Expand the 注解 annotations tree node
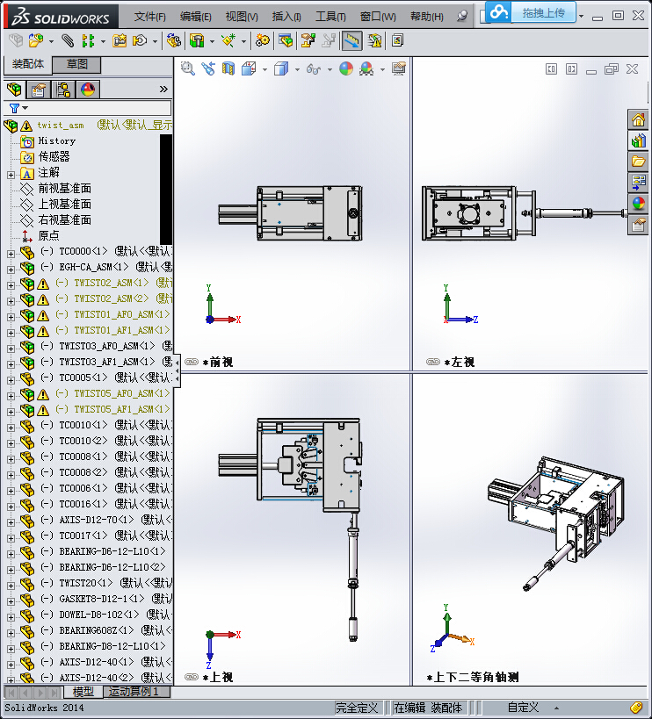 click(11, 175)
